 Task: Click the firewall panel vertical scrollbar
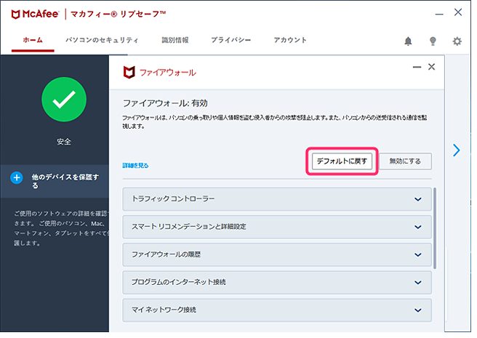[x=435, y=228]
